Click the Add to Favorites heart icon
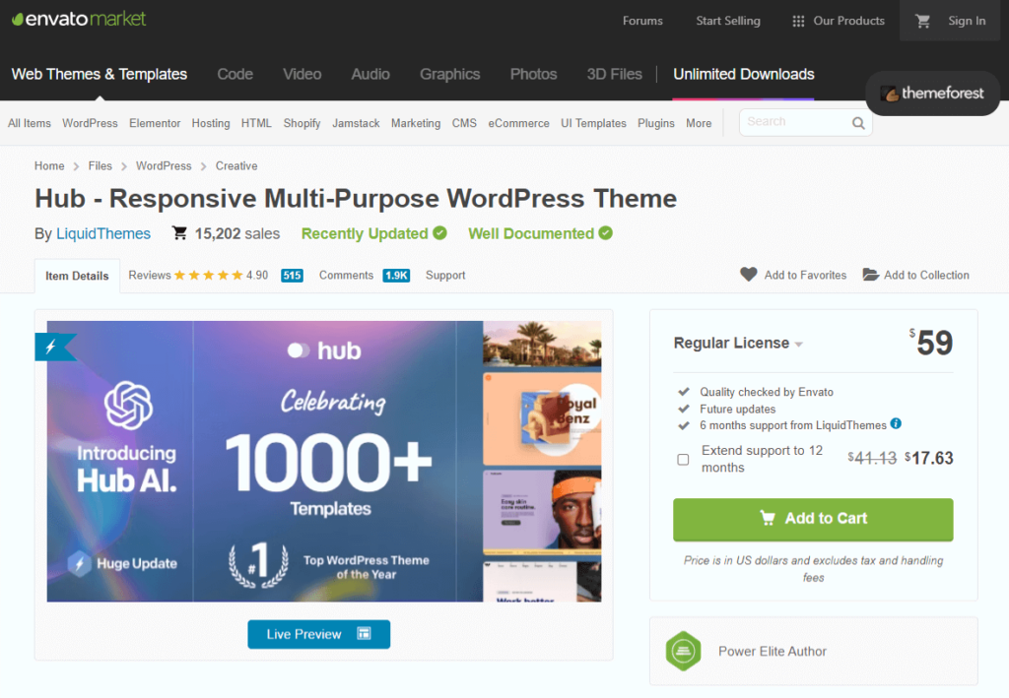The image size is (1009, 698). (x=749, y=275)
